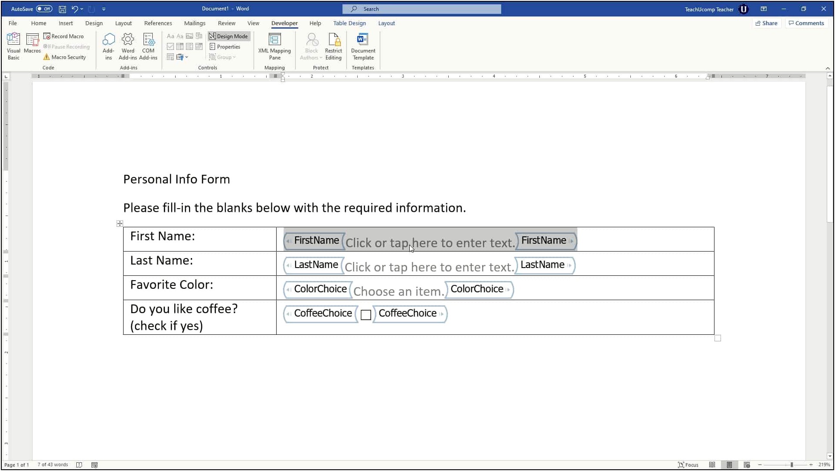Viewport: 835px width, 471px height.
Task: Click the Share button top-right
Action: click(x=767, y=23)
